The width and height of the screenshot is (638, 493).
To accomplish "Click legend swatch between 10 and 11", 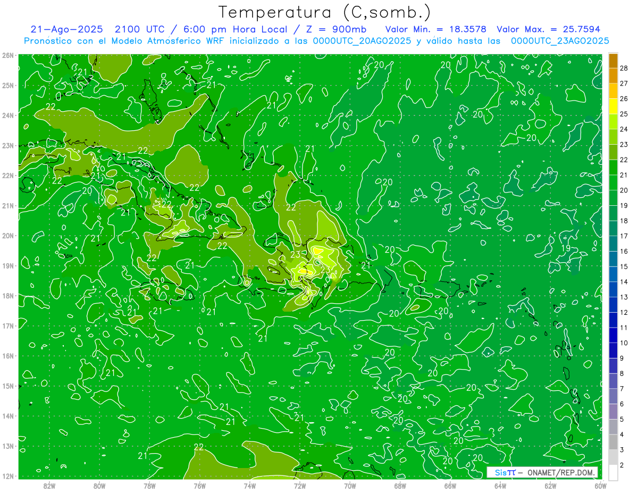I will click(x=613, y=336).
